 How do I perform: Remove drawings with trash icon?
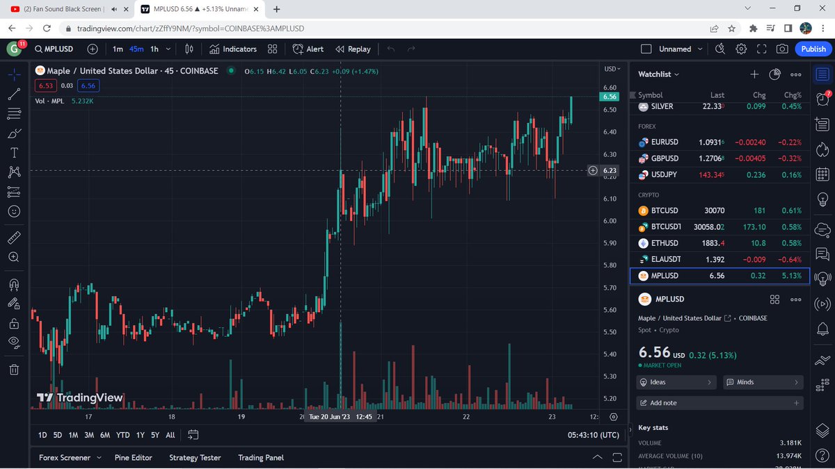coord(14,370)
